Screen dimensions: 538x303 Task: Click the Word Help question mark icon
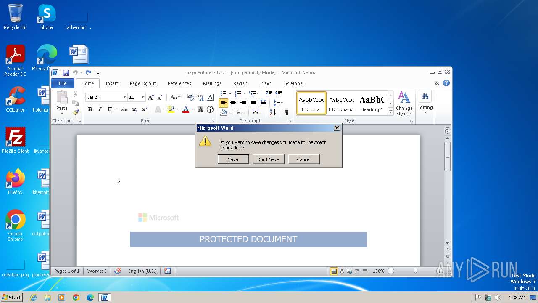point(446,83)
